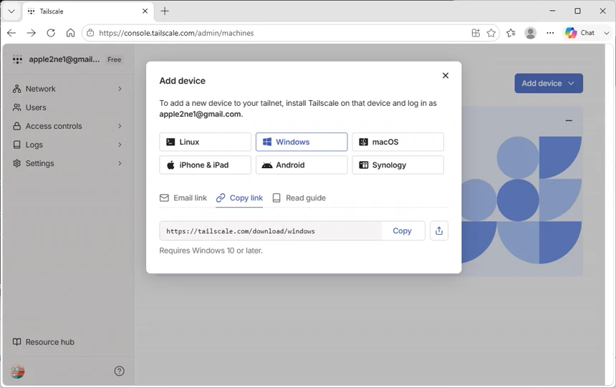This screenshot has width=616, height=388.
Task: Click the site info lock icon
Action: pos(90,33)
